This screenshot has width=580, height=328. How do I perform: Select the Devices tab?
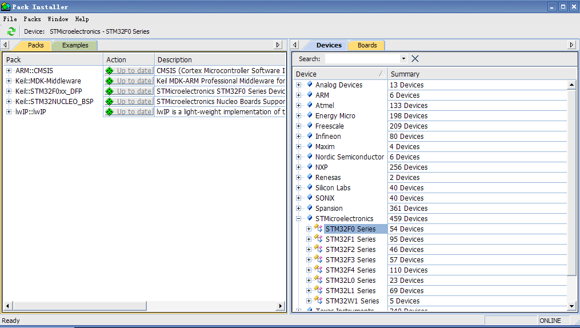(x=329, y=45)
